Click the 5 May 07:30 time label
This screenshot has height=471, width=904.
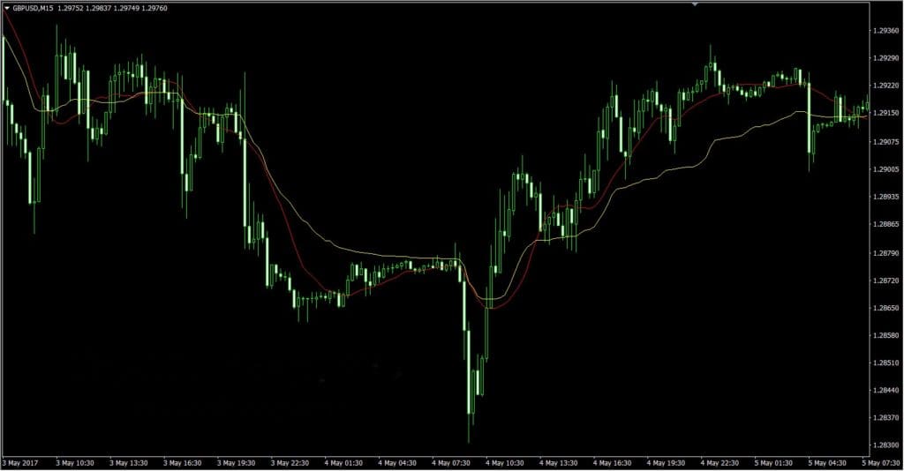[880, 463]
